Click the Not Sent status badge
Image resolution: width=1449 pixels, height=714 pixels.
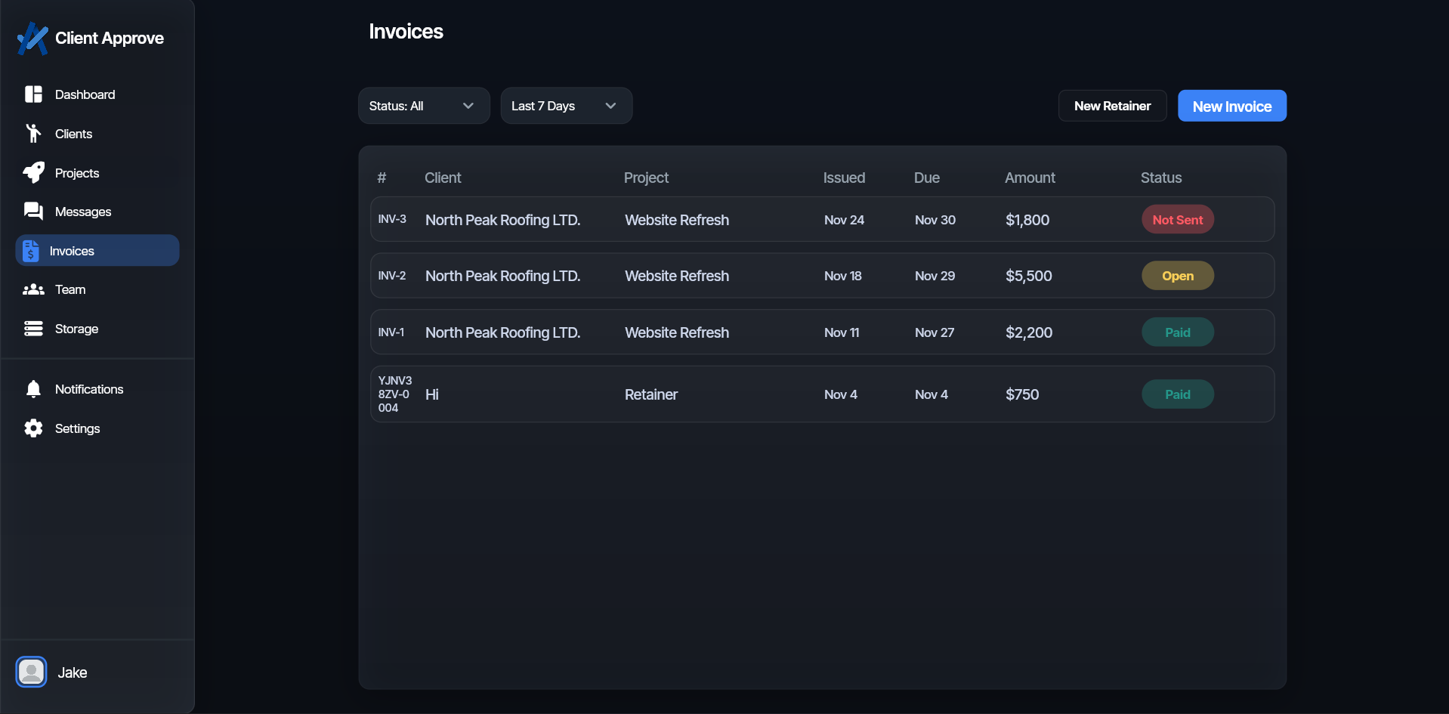[1177, 220]
